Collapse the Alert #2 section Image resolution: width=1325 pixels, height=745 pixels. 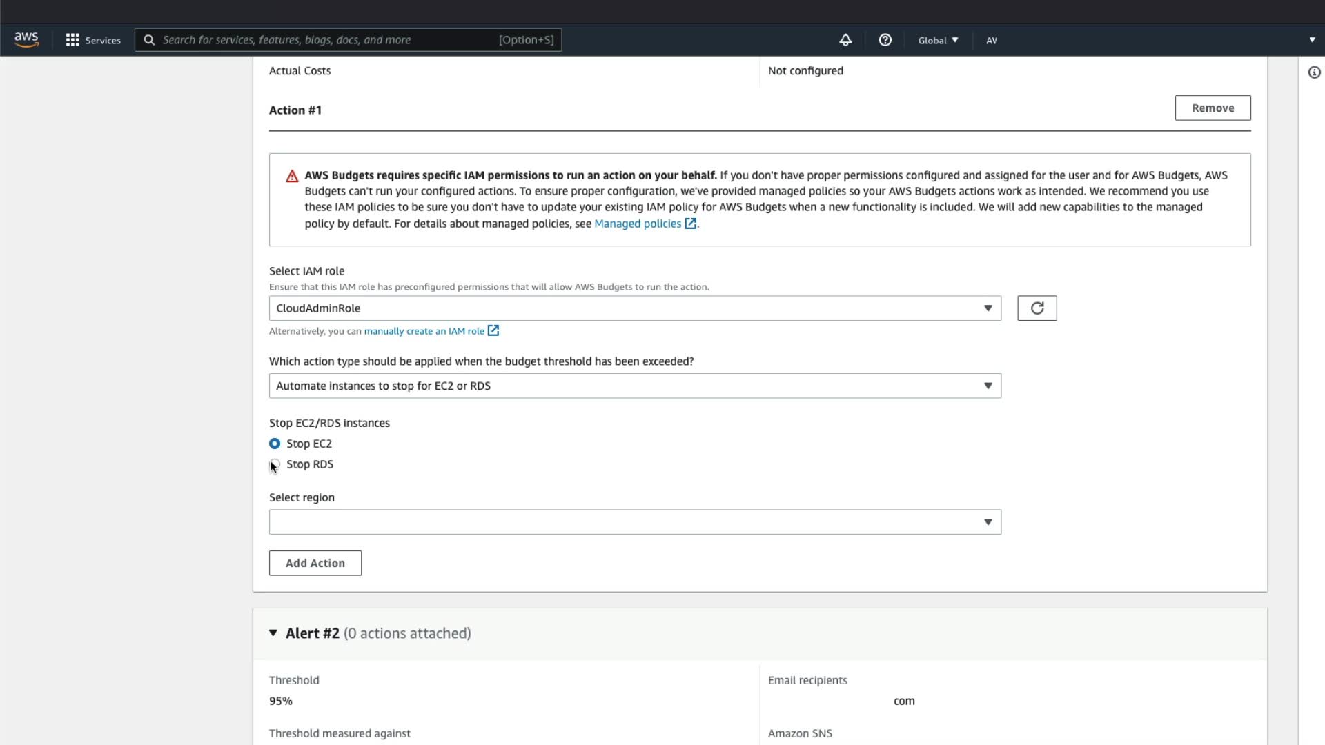pos(273,633)
